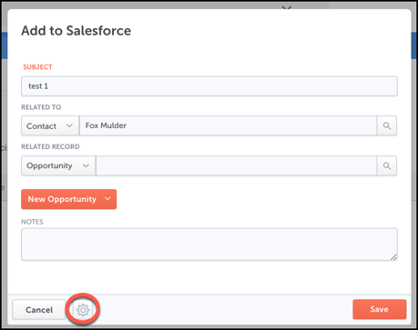
Task: Search contacts using Related To magnifier icon
Action: tap(387, 125)
